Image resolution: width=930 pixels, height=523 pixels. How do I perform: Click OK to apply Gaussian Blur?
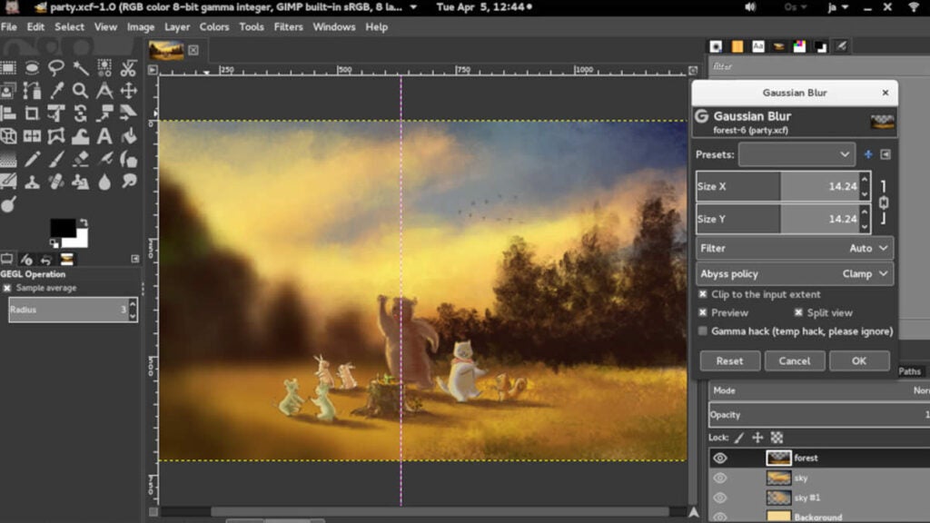click(x=858, y=360)
